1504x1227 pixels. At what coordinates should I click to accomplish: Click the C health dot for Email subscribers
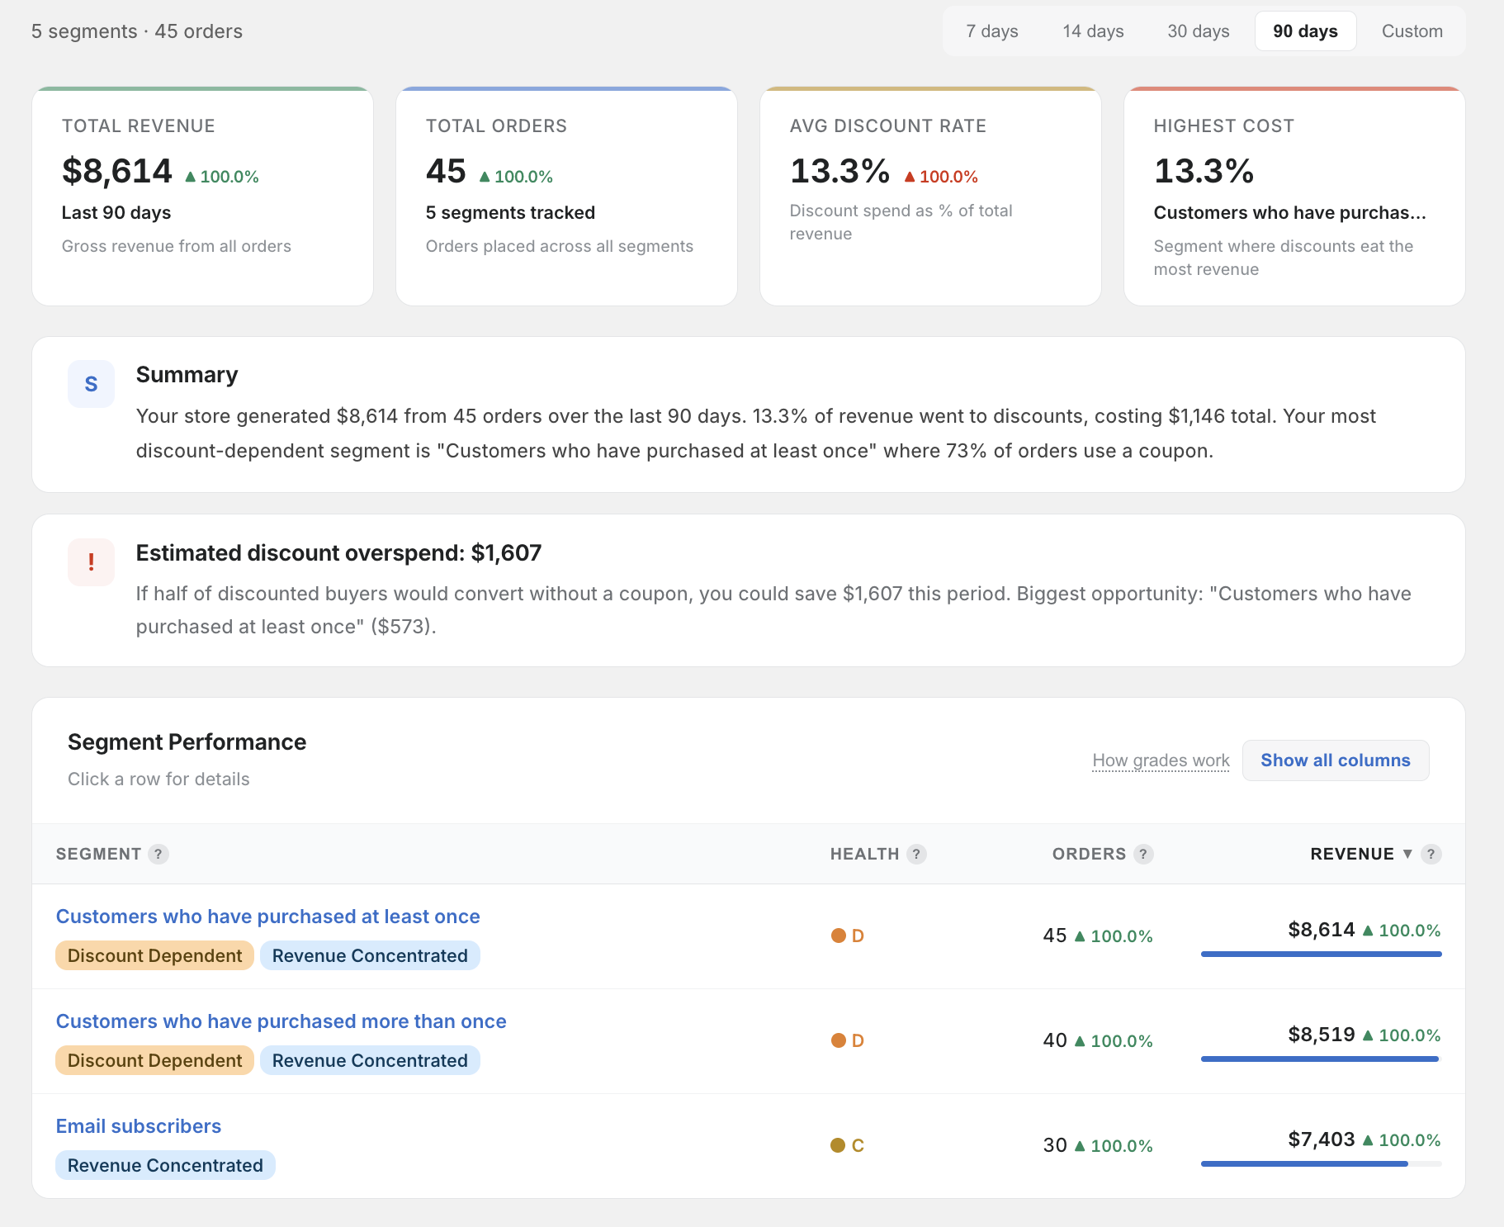[839, 1145]
